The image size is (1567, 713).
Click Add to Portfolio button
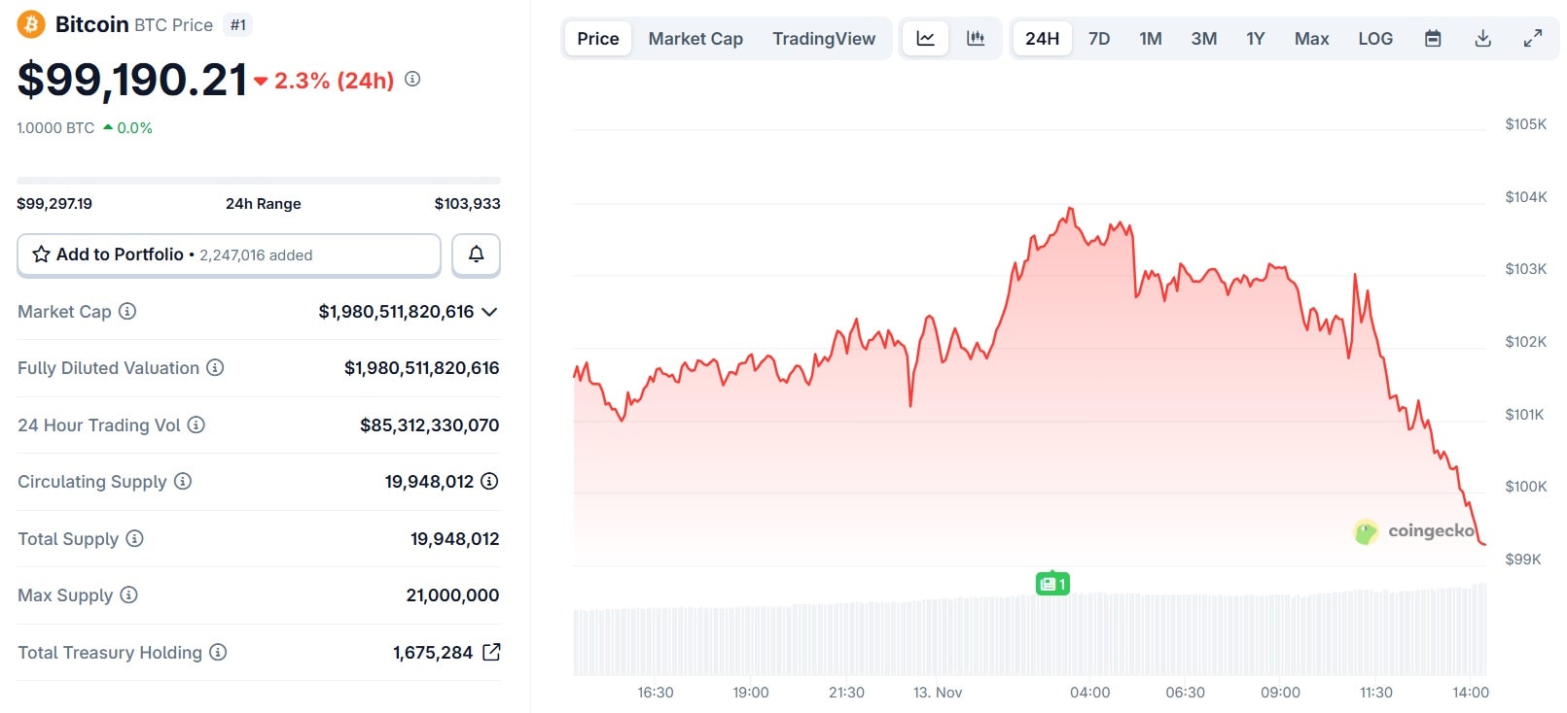pyautogui.click(x=229, y=255)
